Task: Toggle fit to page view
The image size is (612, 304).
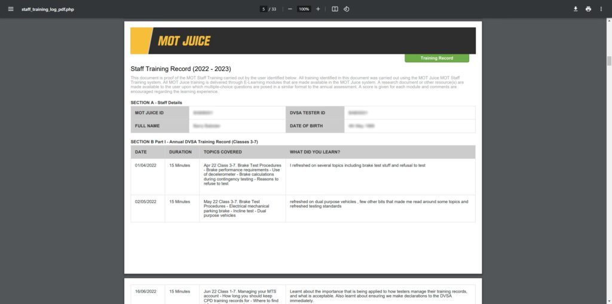Action: point(335,9)
